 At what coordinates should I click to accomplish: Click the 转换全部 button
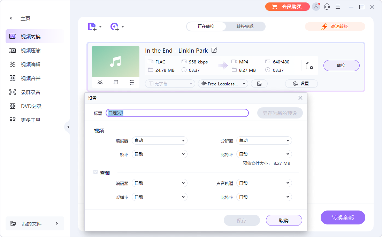pyautogui.click(x=343, y=217)
